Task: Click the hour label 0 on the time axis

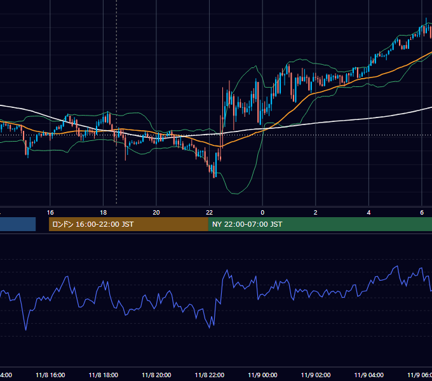Action: [x=262, y=213]
